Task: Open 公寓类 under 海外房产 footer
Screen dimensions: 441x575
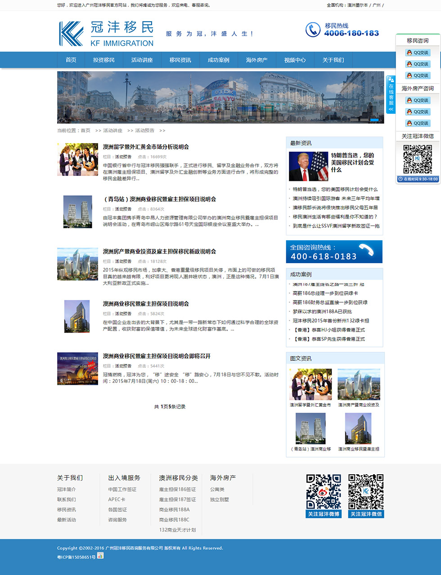Action: (x=217, y=490)
